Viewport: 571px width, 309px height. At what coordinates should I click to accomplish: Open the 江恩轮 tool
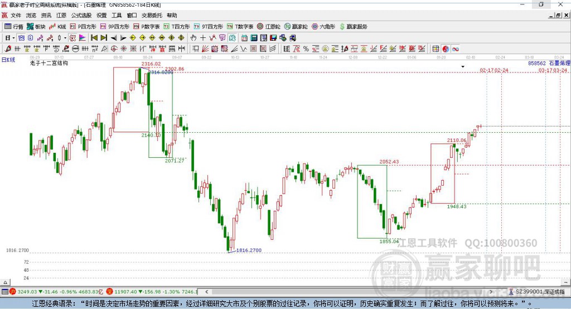[269, 26]
